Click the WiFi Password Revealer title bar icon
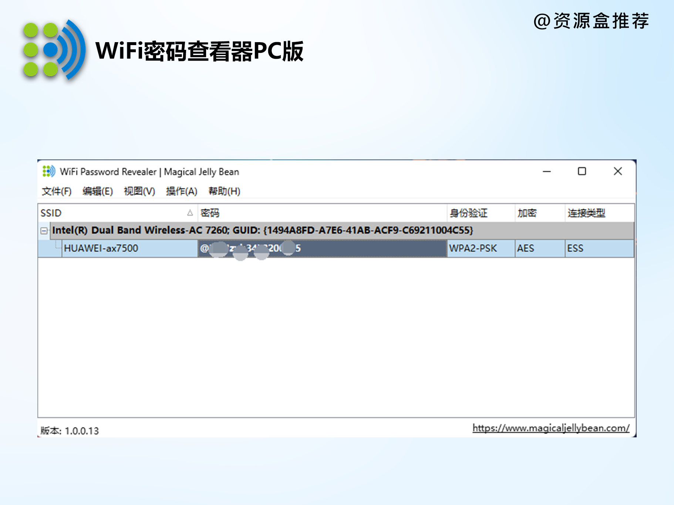This screenshot has width=674, height=505. coord(48,171)
